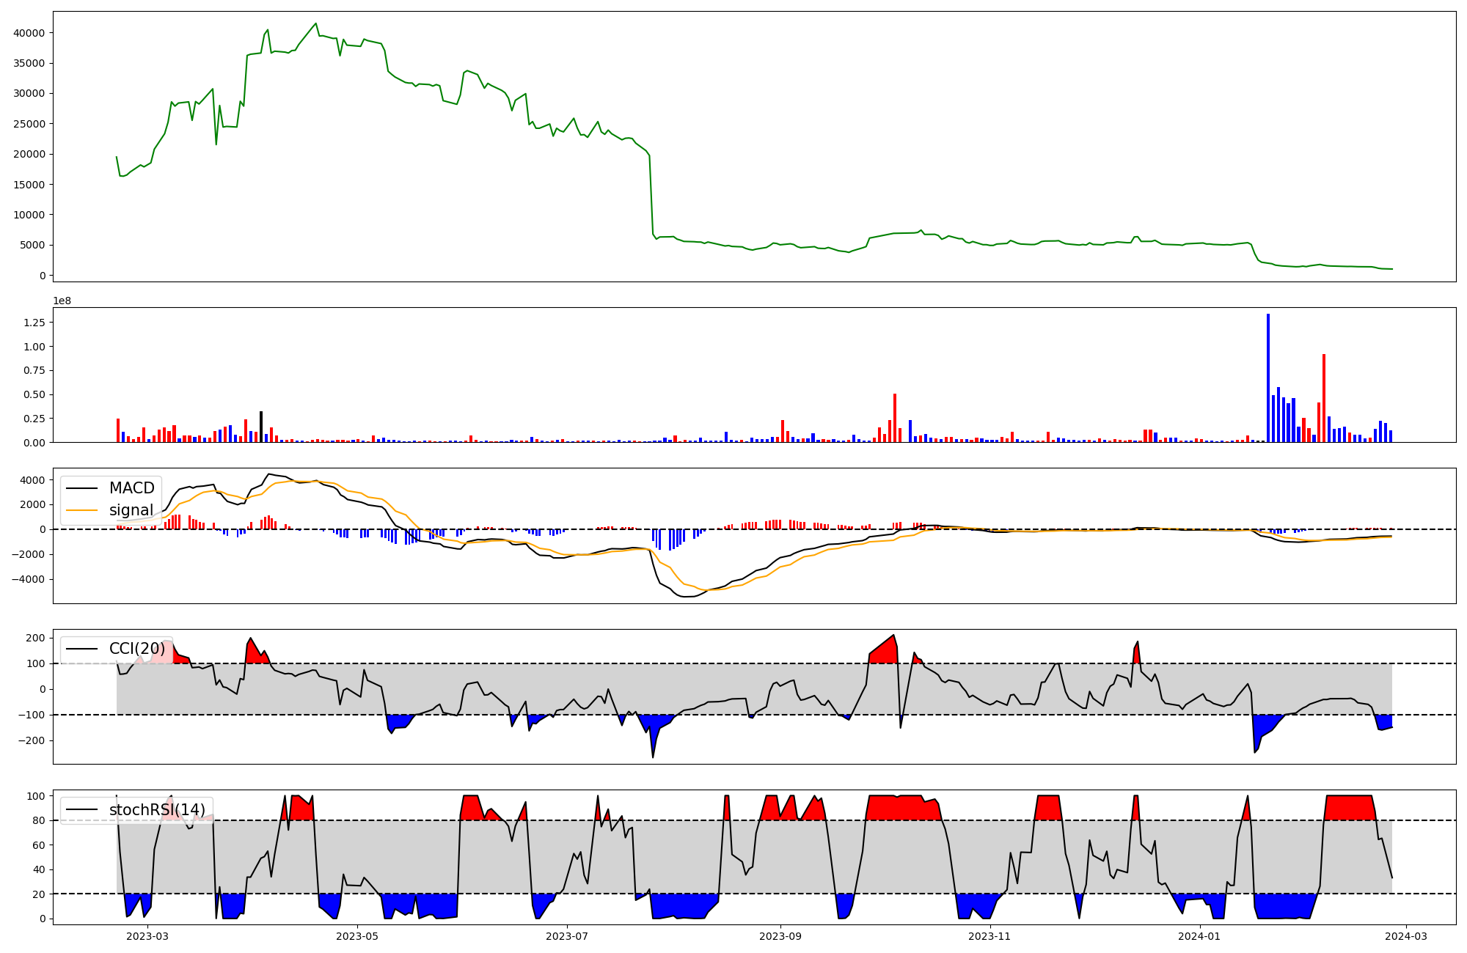Click the orange signal legend line swatch
Image resolution: width=1467 pixels, height=953 pixels.
click(81, 510)
